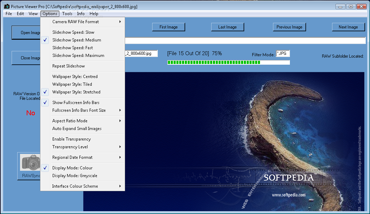Click the Picture Viewer Pro camera title icon
Screen dimensions: 370x214
coord(7,6)
